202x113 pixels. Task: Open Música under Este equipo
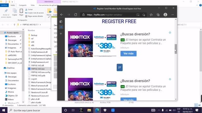pyautogui.click(x=10, y=92)
